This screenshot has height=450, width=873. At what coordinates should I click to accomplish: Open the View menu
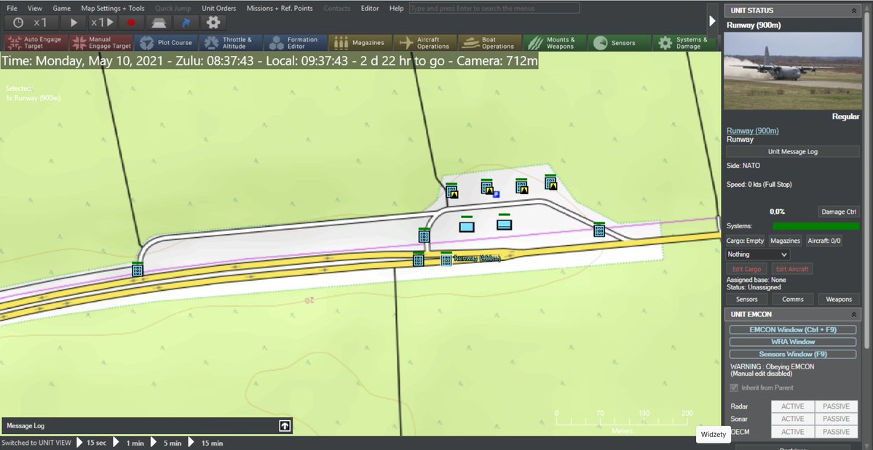[34, 8]
